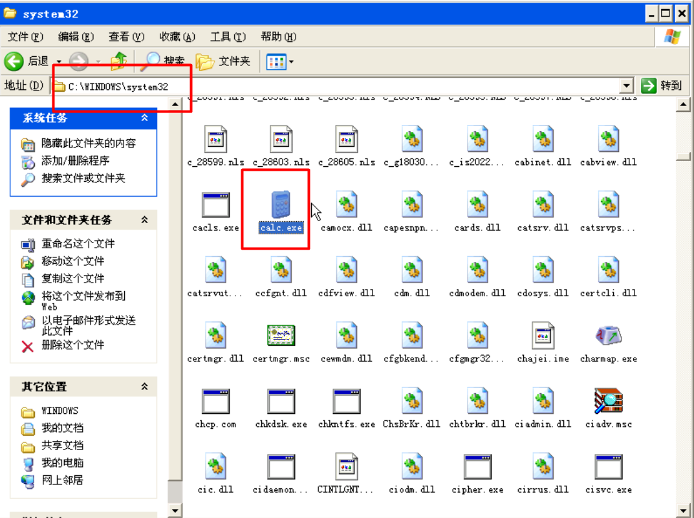Open 共享文档 under 其它位置
Image resolution: width=694 pixels, height=518 pixels.
point(62,446)
